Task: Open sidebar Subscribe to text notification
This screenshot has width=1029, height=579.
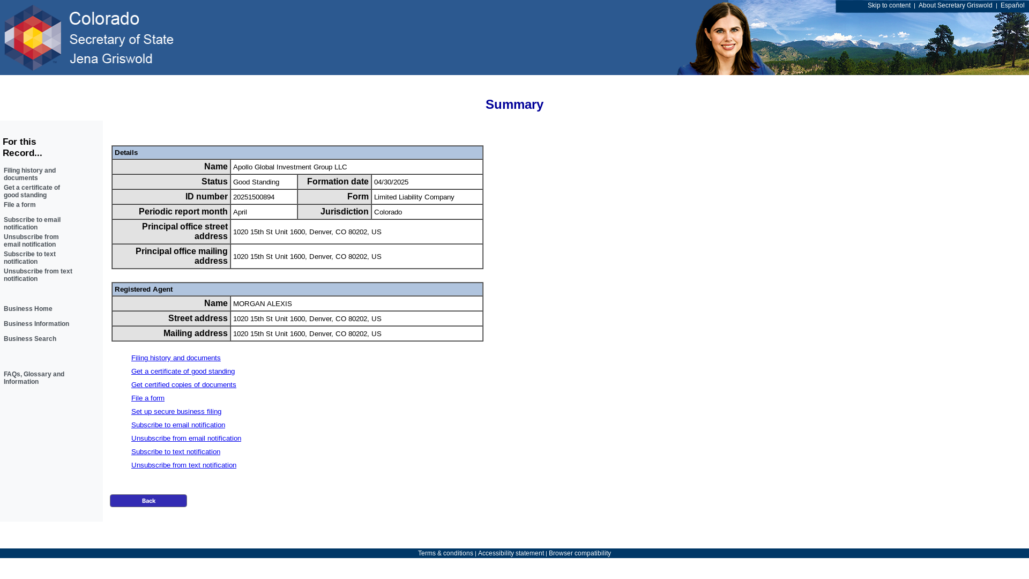Action: (x=29, y=258)
